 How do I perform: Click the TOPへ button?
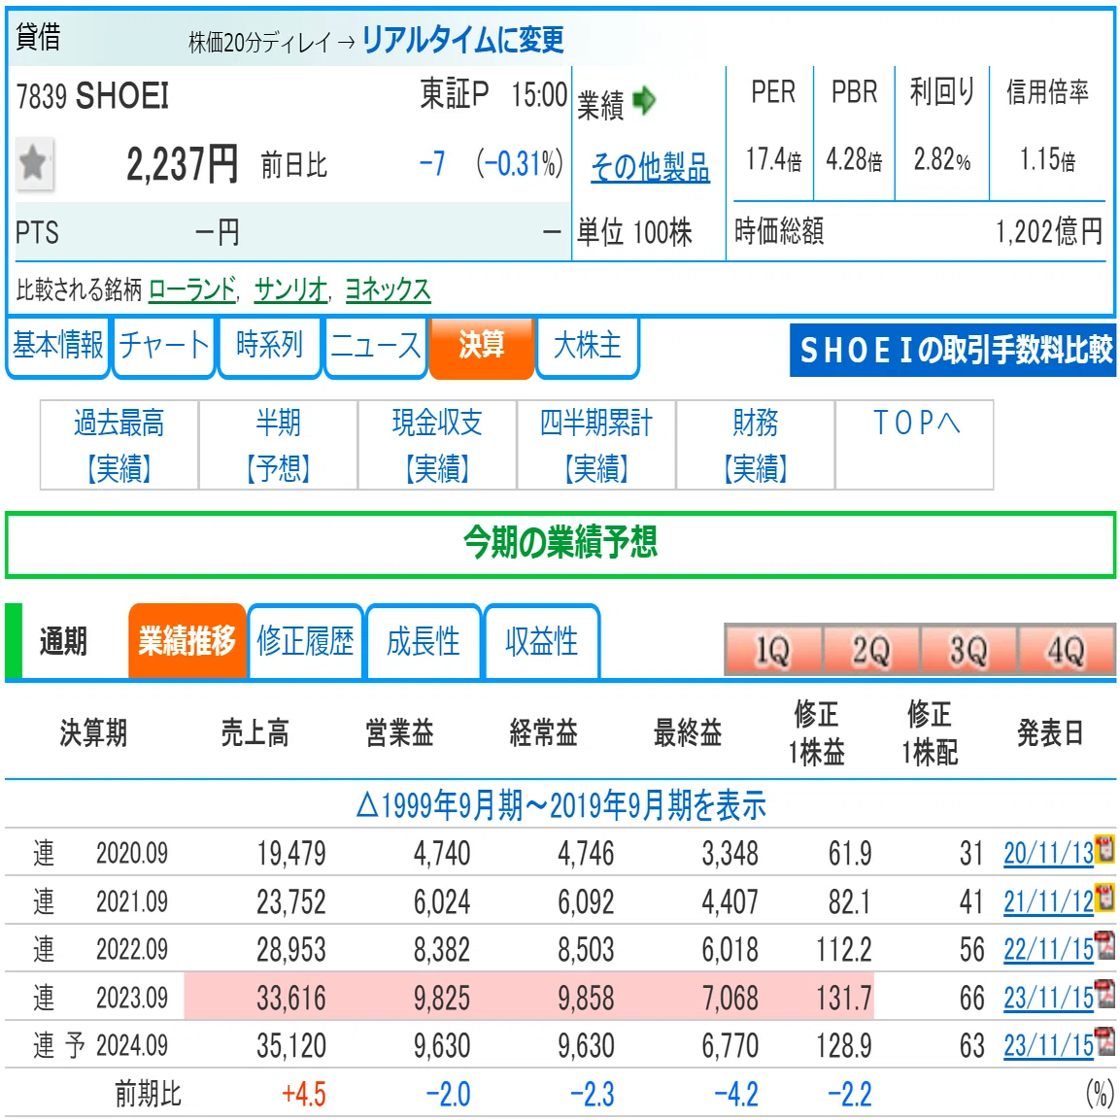point(915,445)
